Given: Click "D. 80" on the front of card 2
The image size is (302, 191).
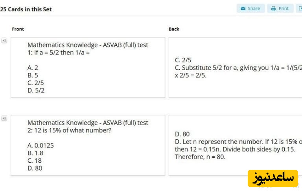Looking at the screenshot, I should pyautogui.click(x=35, y=168).
